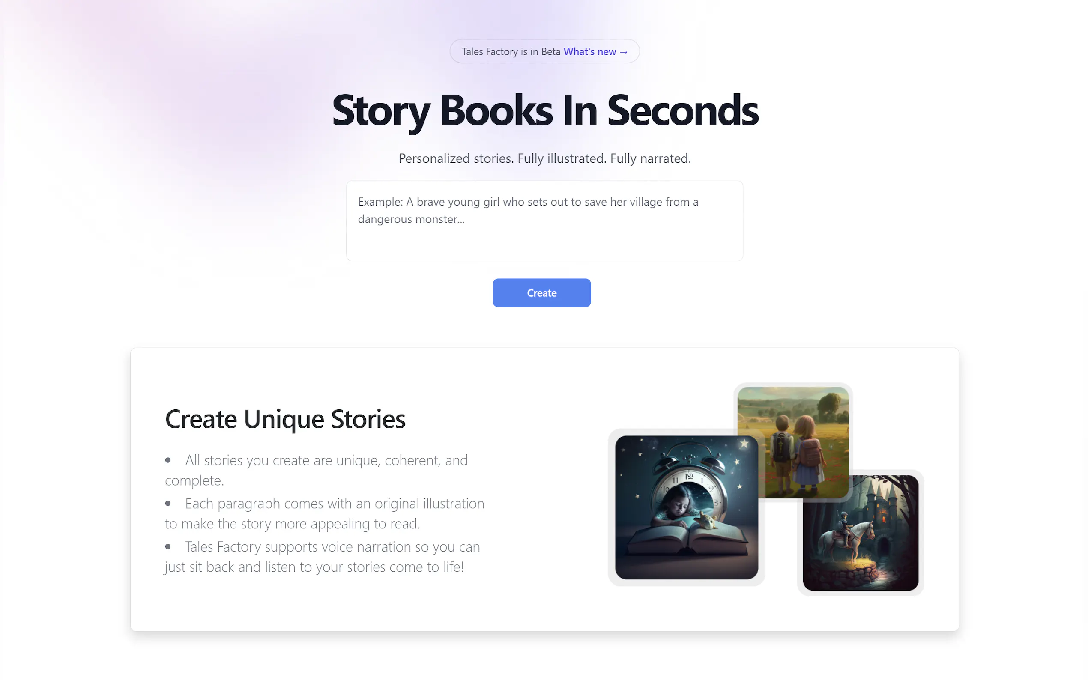Click the Personalized stories tagline text
This screenshot has height=680, width=1088.
pos(544,158)
